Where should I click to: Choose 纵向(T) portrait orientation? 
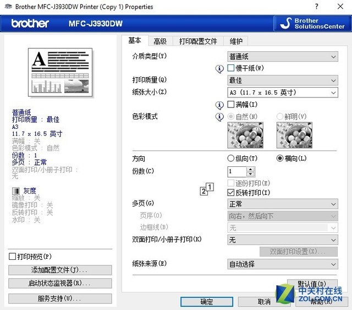tap(231, 158)
